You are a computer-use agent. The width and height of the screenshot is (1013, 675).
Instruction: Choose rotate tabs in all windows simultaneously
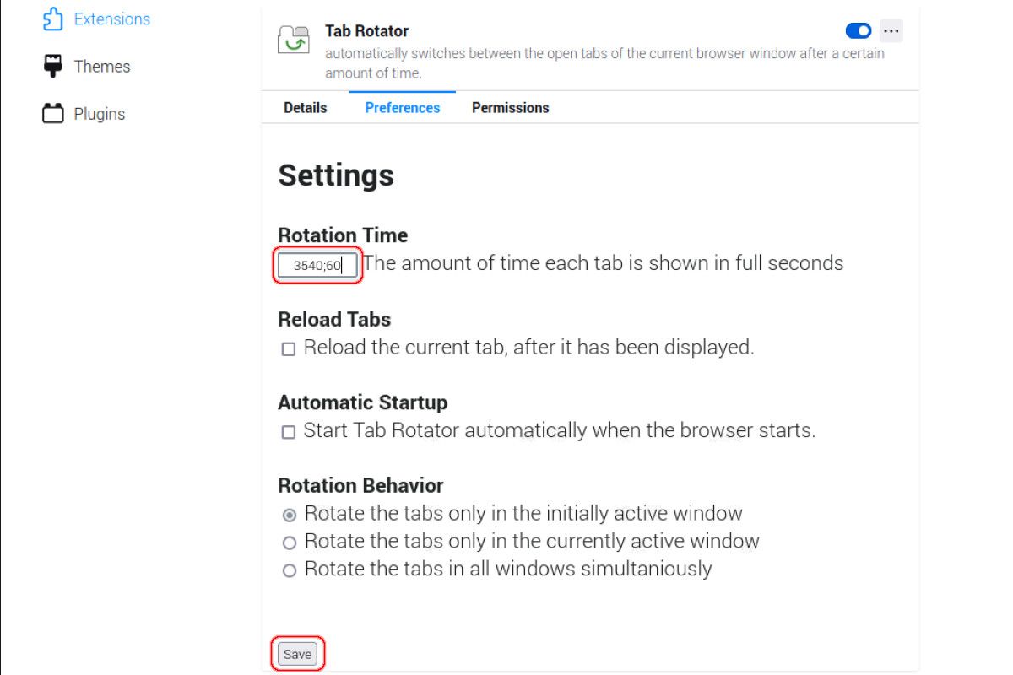point(290,570)
